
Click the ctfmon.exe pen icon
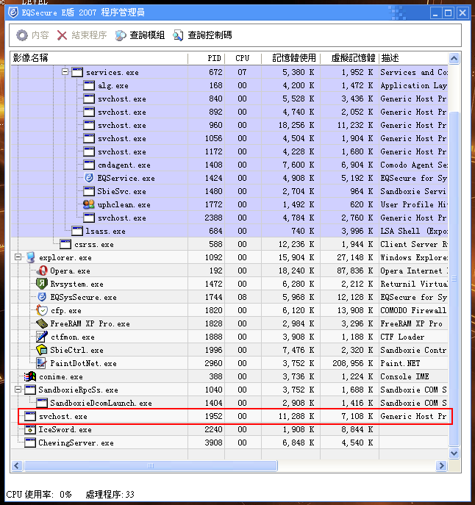pos(42,337)
